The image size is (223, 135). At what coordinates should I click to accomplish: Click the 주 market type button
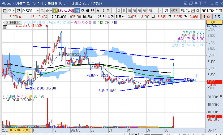[x=9, y=11]
